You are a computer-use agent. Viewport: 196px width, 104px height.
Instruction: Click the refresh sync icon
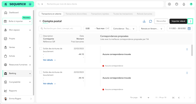[150, 21]
